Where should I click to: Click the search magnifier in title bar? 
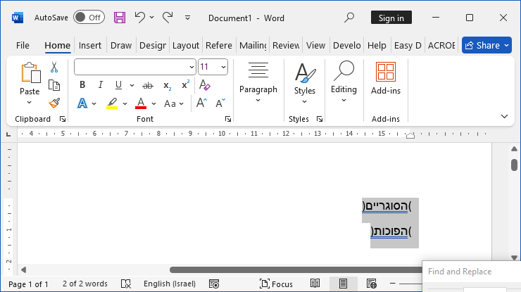(x=350, y=18)
